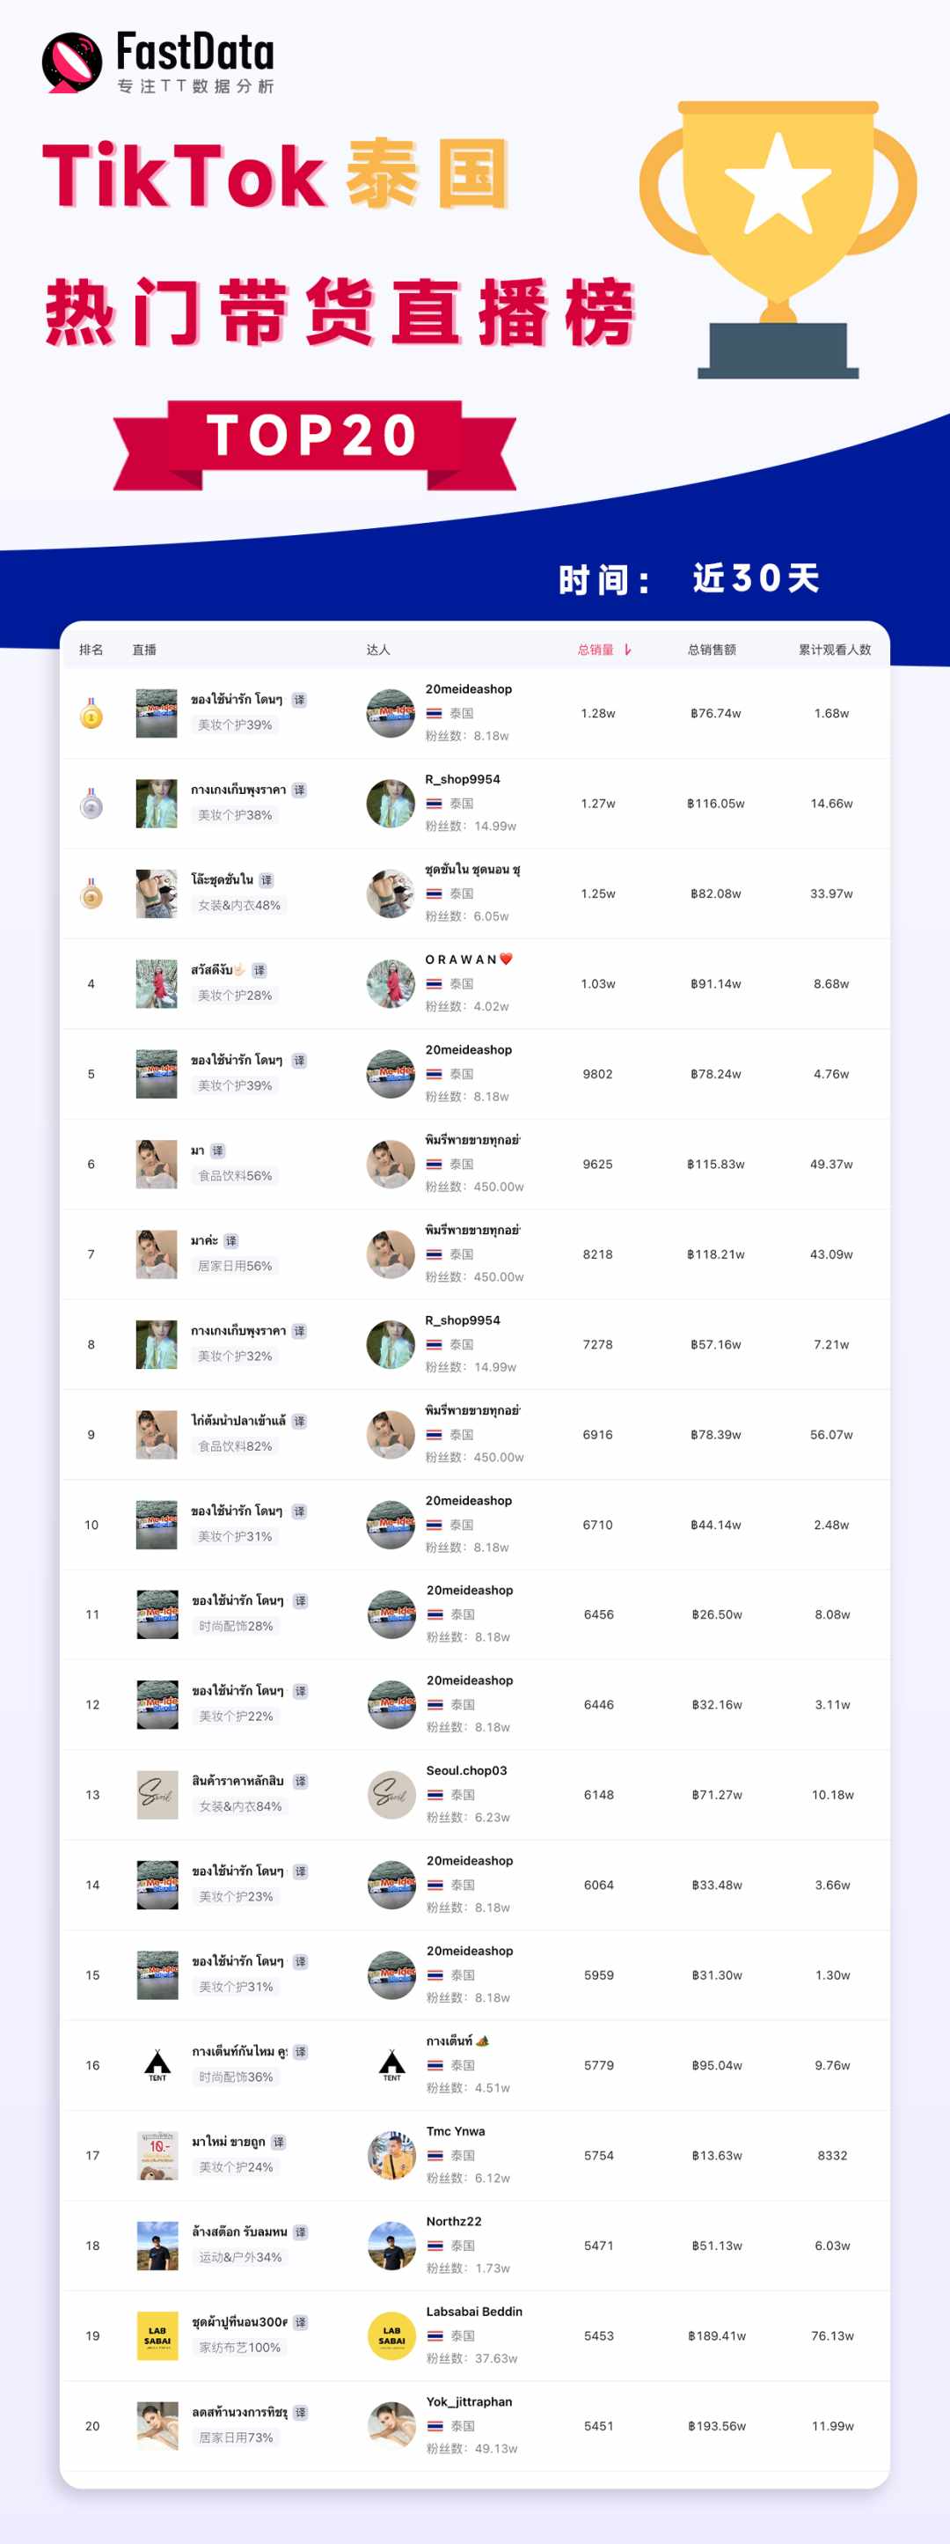Click translate icon on rank 20 livestream
Image resolution: width=950 pixels, height=2544 pixels.
point(300,2412)
